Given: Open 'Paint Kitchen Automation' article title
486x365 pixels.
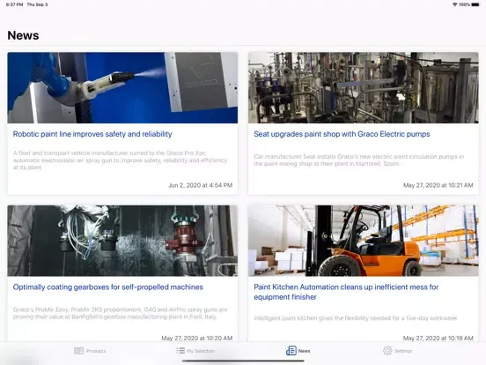Looking at the screenshot, I should tap(346, 292).
